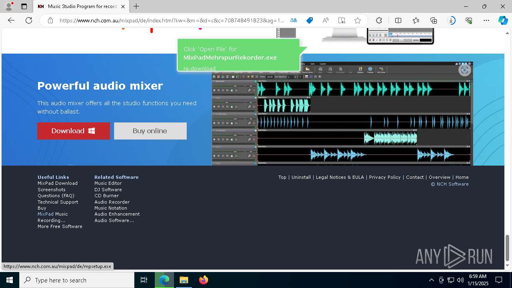Image resolution: width=512 pixels, height=288 pixels.
Task: Refresh the page with the reload icon
Action: coord(29,20)
